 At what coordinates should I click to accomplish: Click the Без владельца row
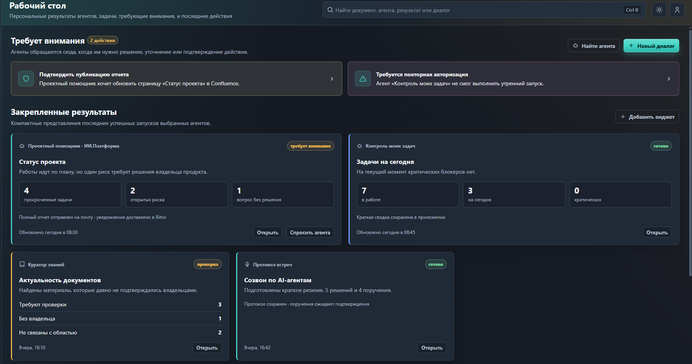point(120,318)
